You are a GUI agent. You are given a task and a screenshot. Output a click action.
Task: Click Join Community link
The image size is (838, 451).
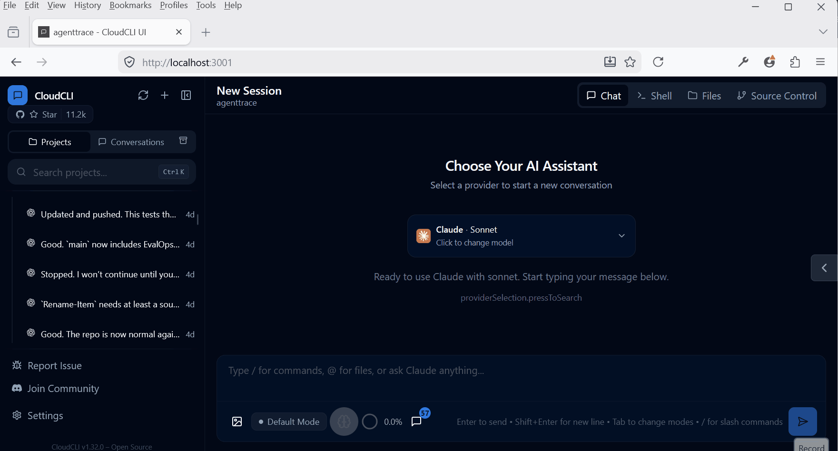tap(55, 388)
